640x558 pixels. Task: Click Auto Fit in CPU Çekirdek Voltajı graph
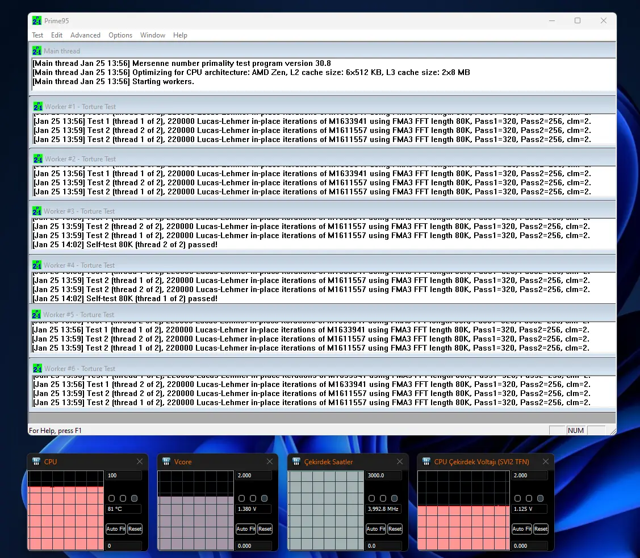click(522, 528)
